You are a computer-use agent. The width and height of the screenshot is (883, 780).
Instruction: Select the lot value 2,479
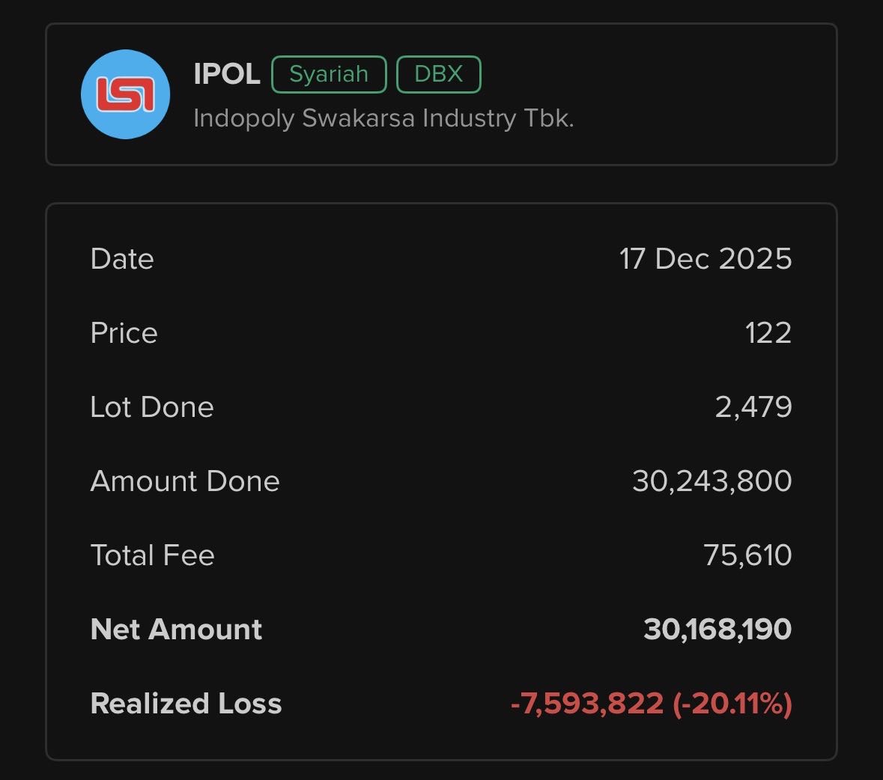(753, 407)
